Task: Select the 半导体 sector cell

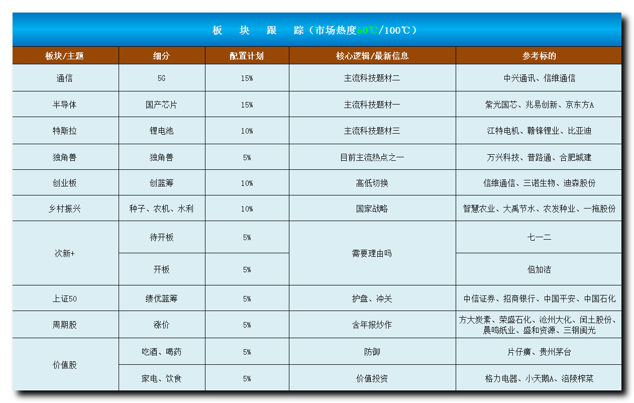Action: (65, 105)
